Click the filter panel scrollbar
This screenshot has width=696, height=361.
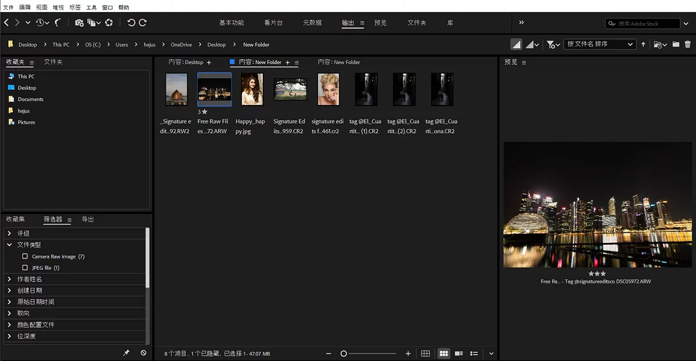tap(147, 258)
